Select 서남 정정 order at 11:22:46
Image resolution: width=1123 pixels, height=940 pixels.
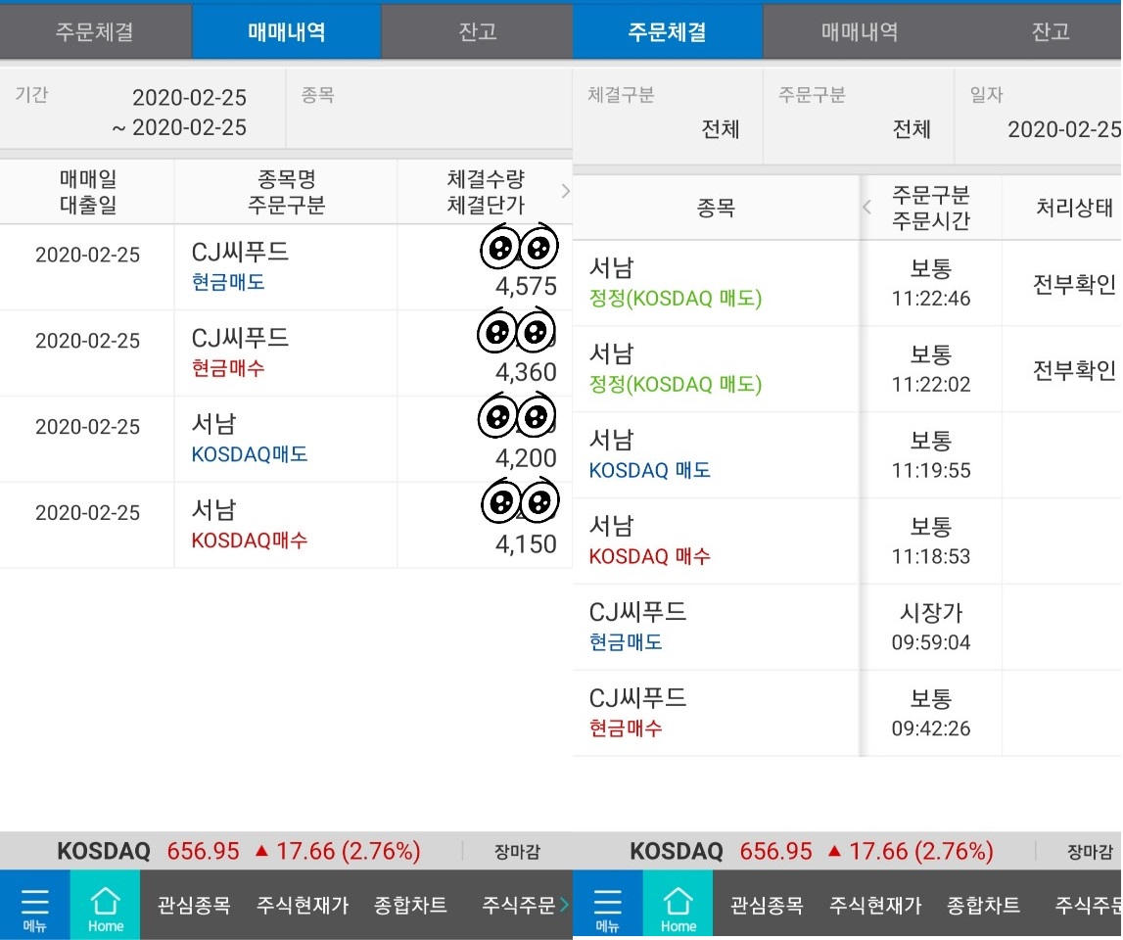pyautogui.click(x=847, y=283)
